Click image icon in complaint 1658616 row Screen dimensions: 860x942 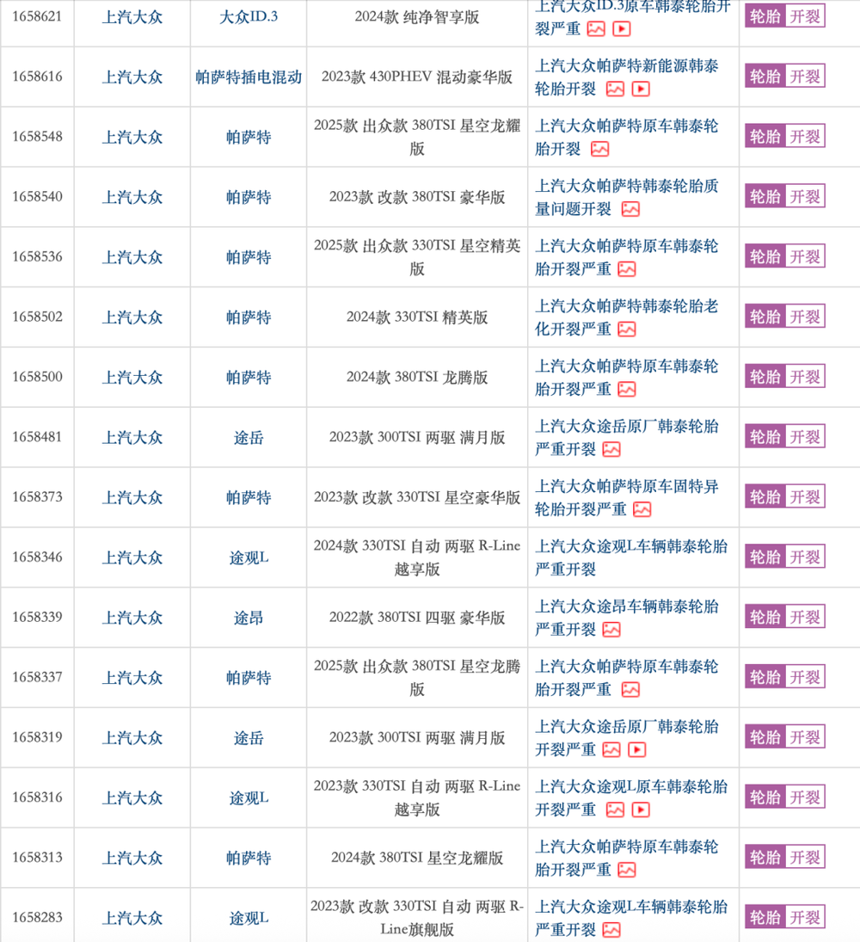pyautogui.click(x=615, y=89)
